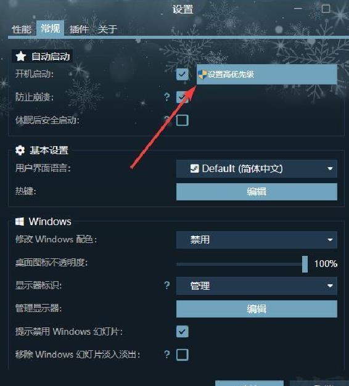
Task: Click the 桌面图标不透明度 slider handle
Action: click(305, 264)
